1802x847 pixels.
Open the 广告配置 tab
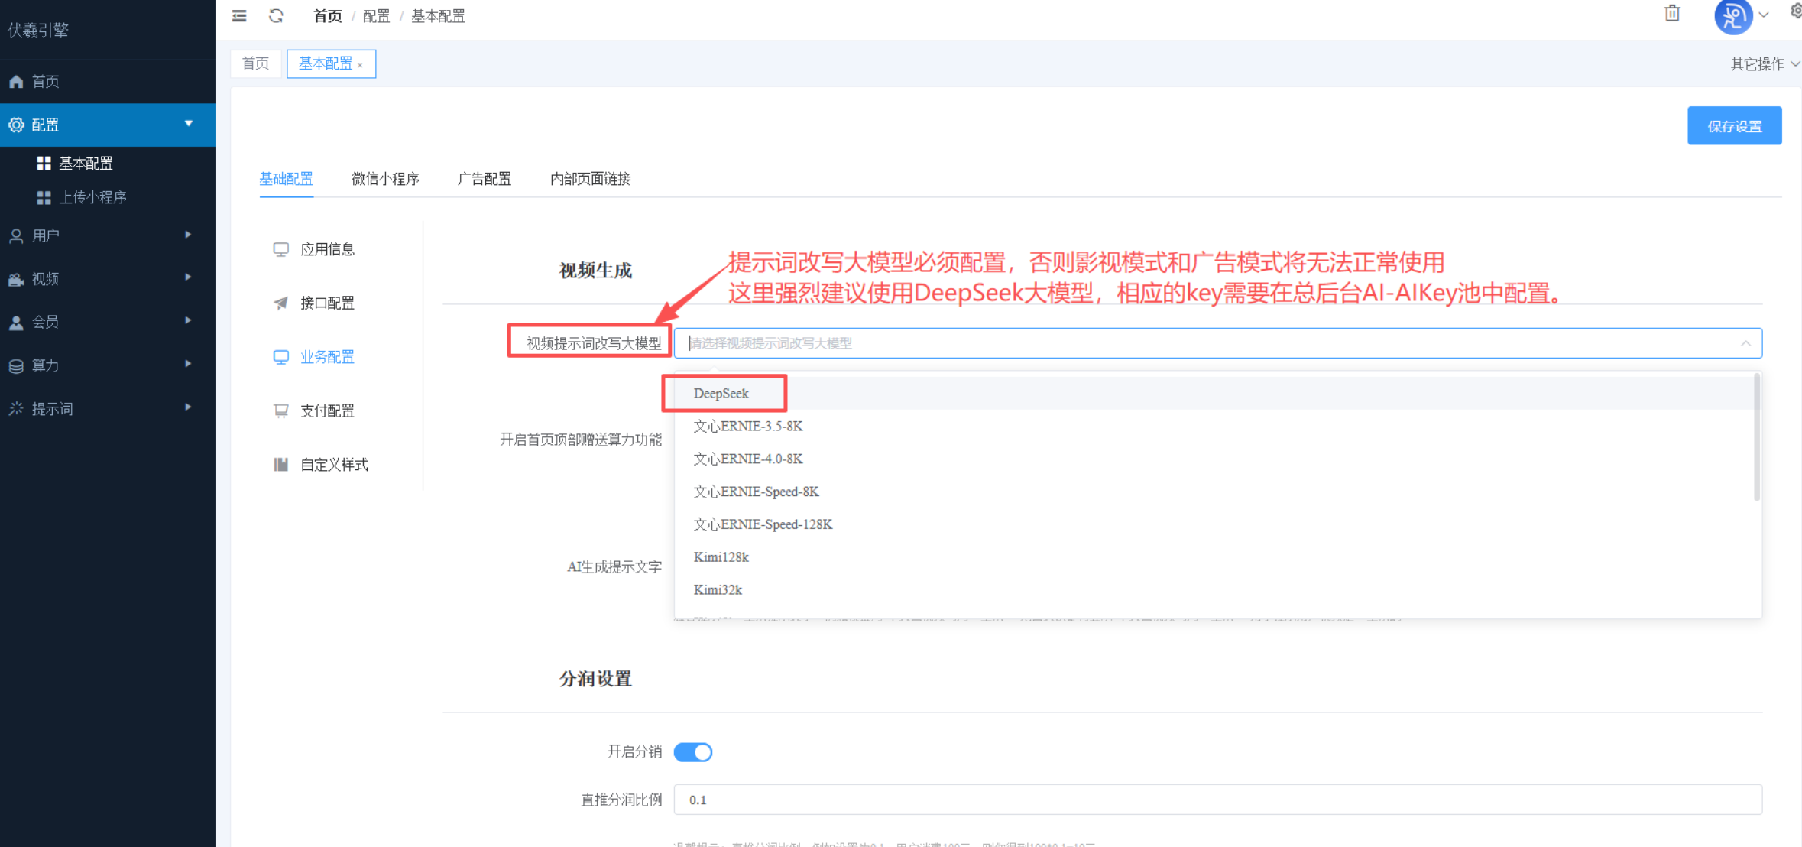pos(485,179)
